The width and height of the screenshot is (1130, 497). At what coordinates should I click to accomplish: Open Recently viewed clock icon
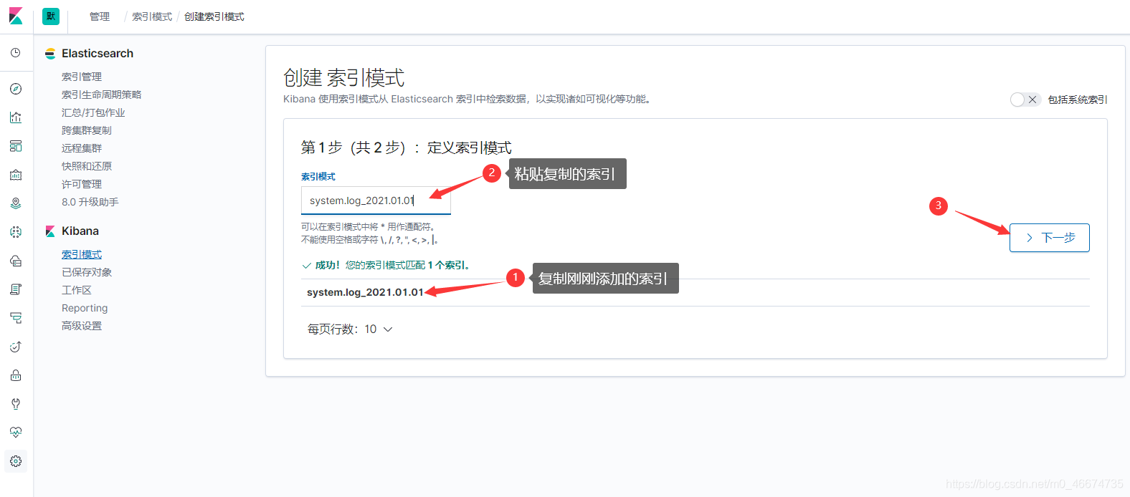coord(16,53)
